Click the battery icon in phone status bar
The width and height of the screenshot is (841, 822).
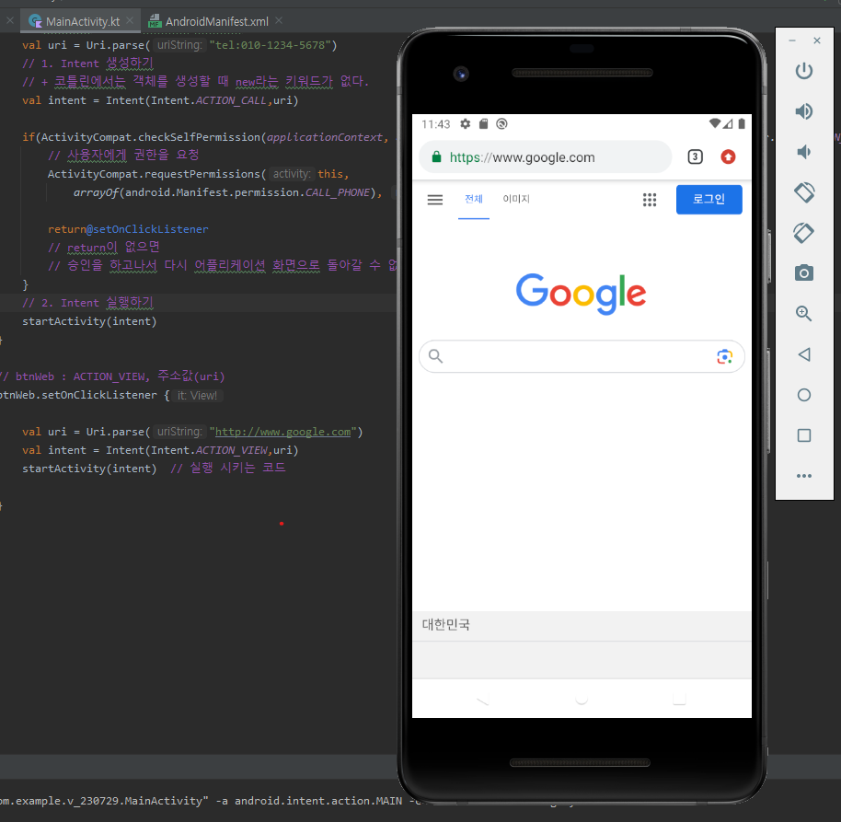coord(742,124)
